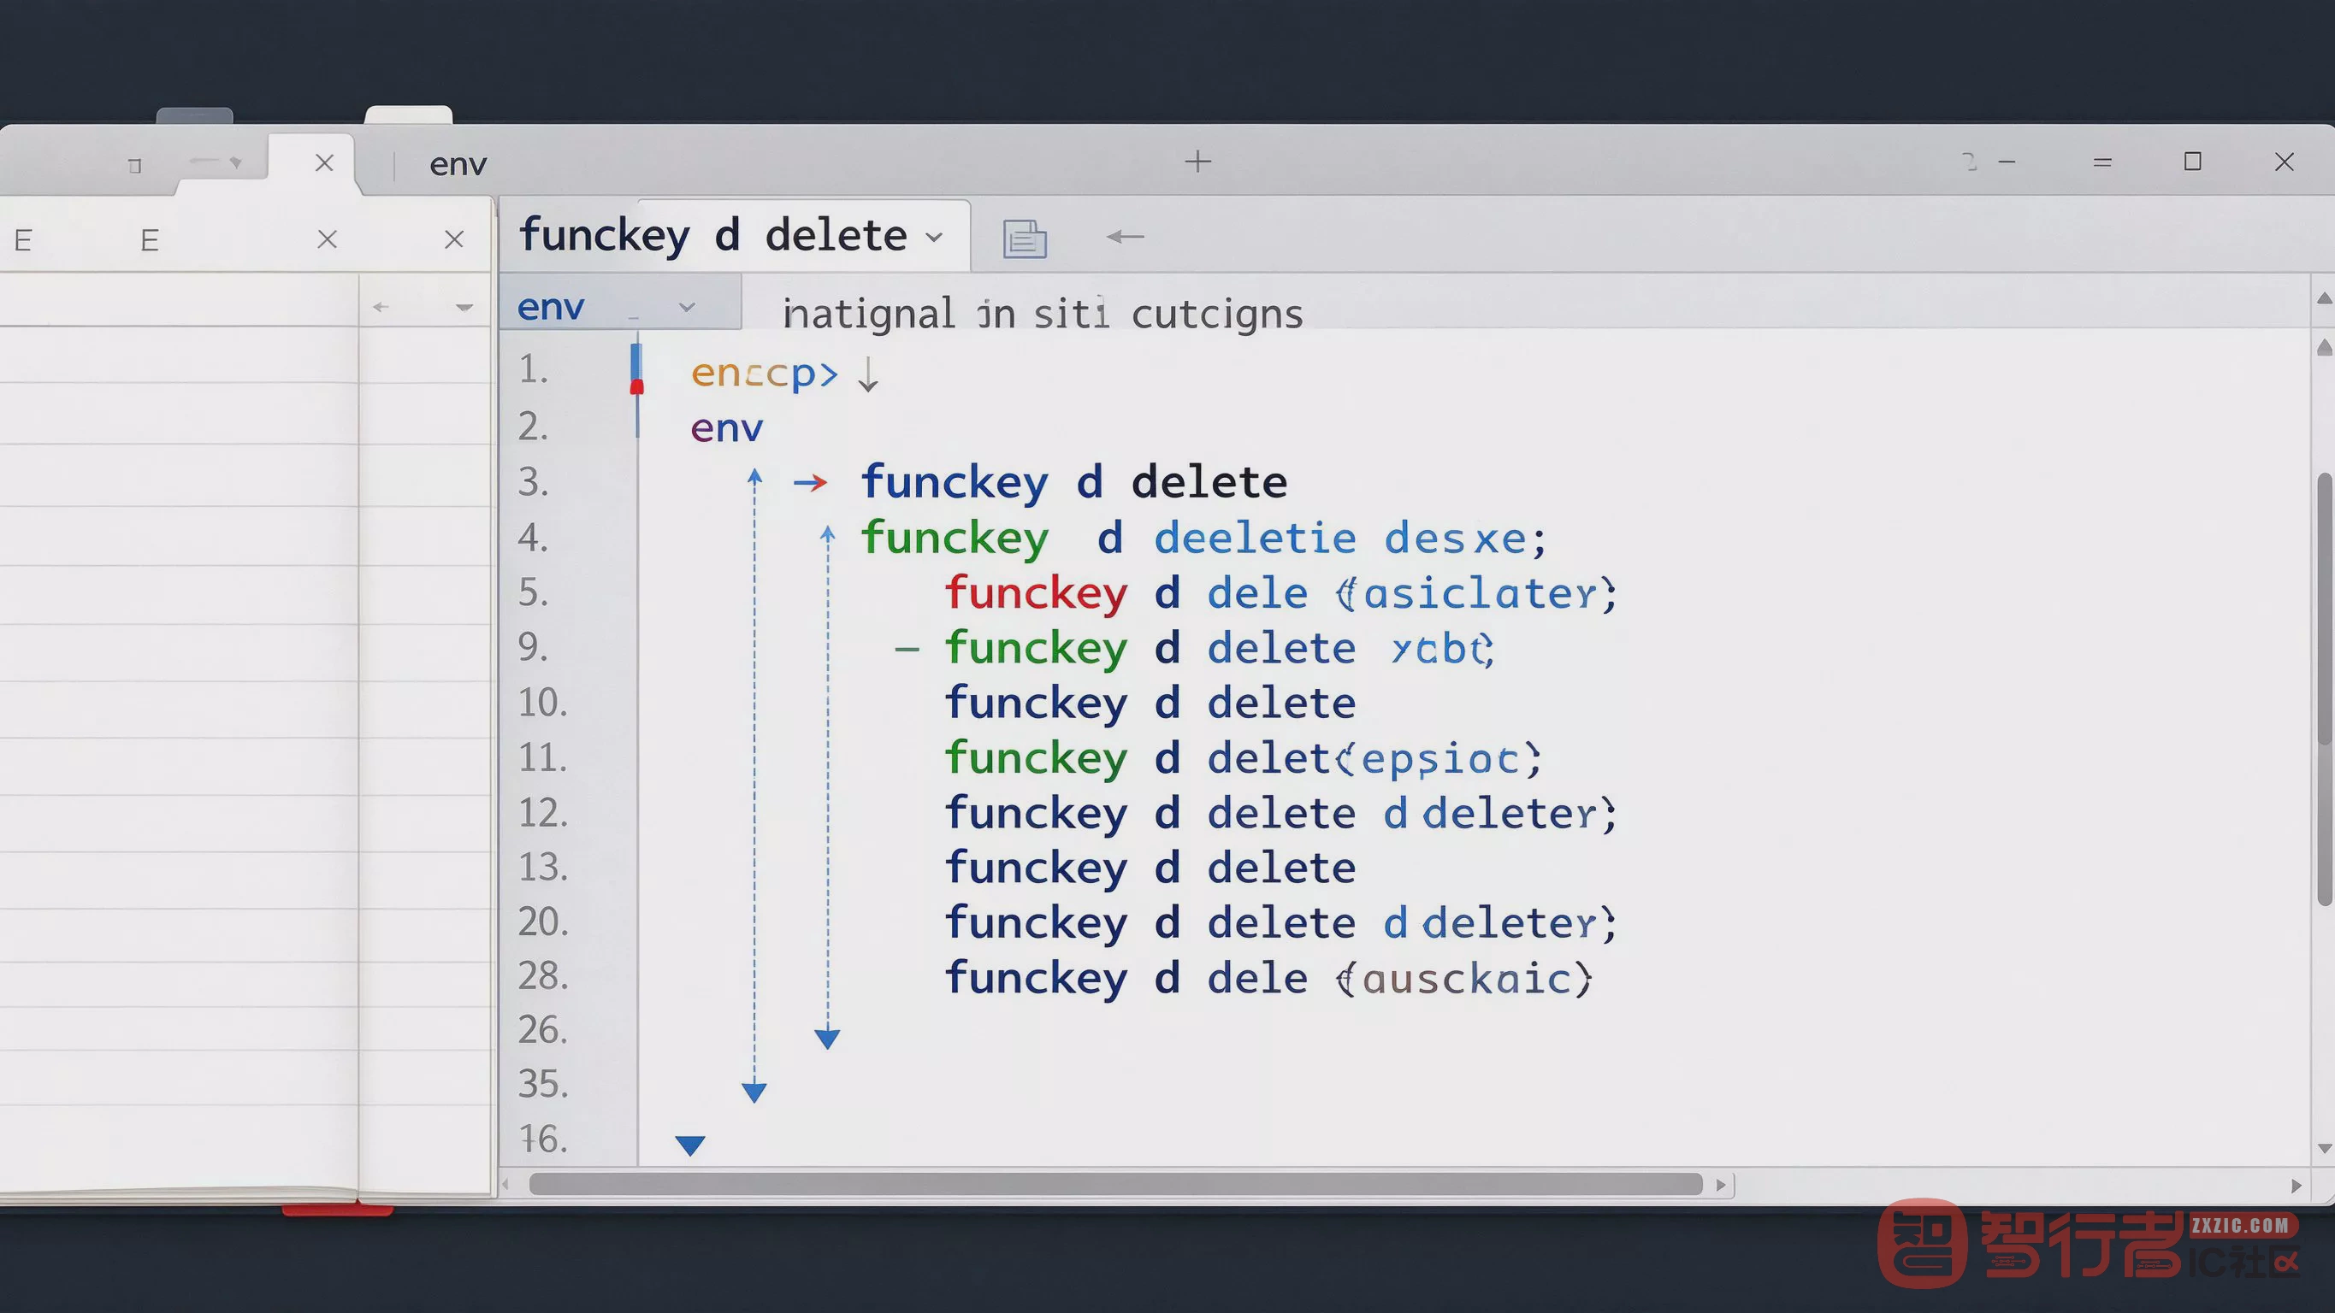Expand the env selector chevron
This screenshot has height=1313, width=2335.
tap(687, 307)
